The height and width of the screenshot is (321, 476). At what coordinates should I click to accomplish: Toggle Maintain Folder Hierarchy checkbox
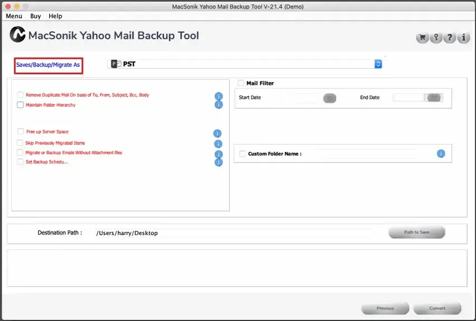20,105
